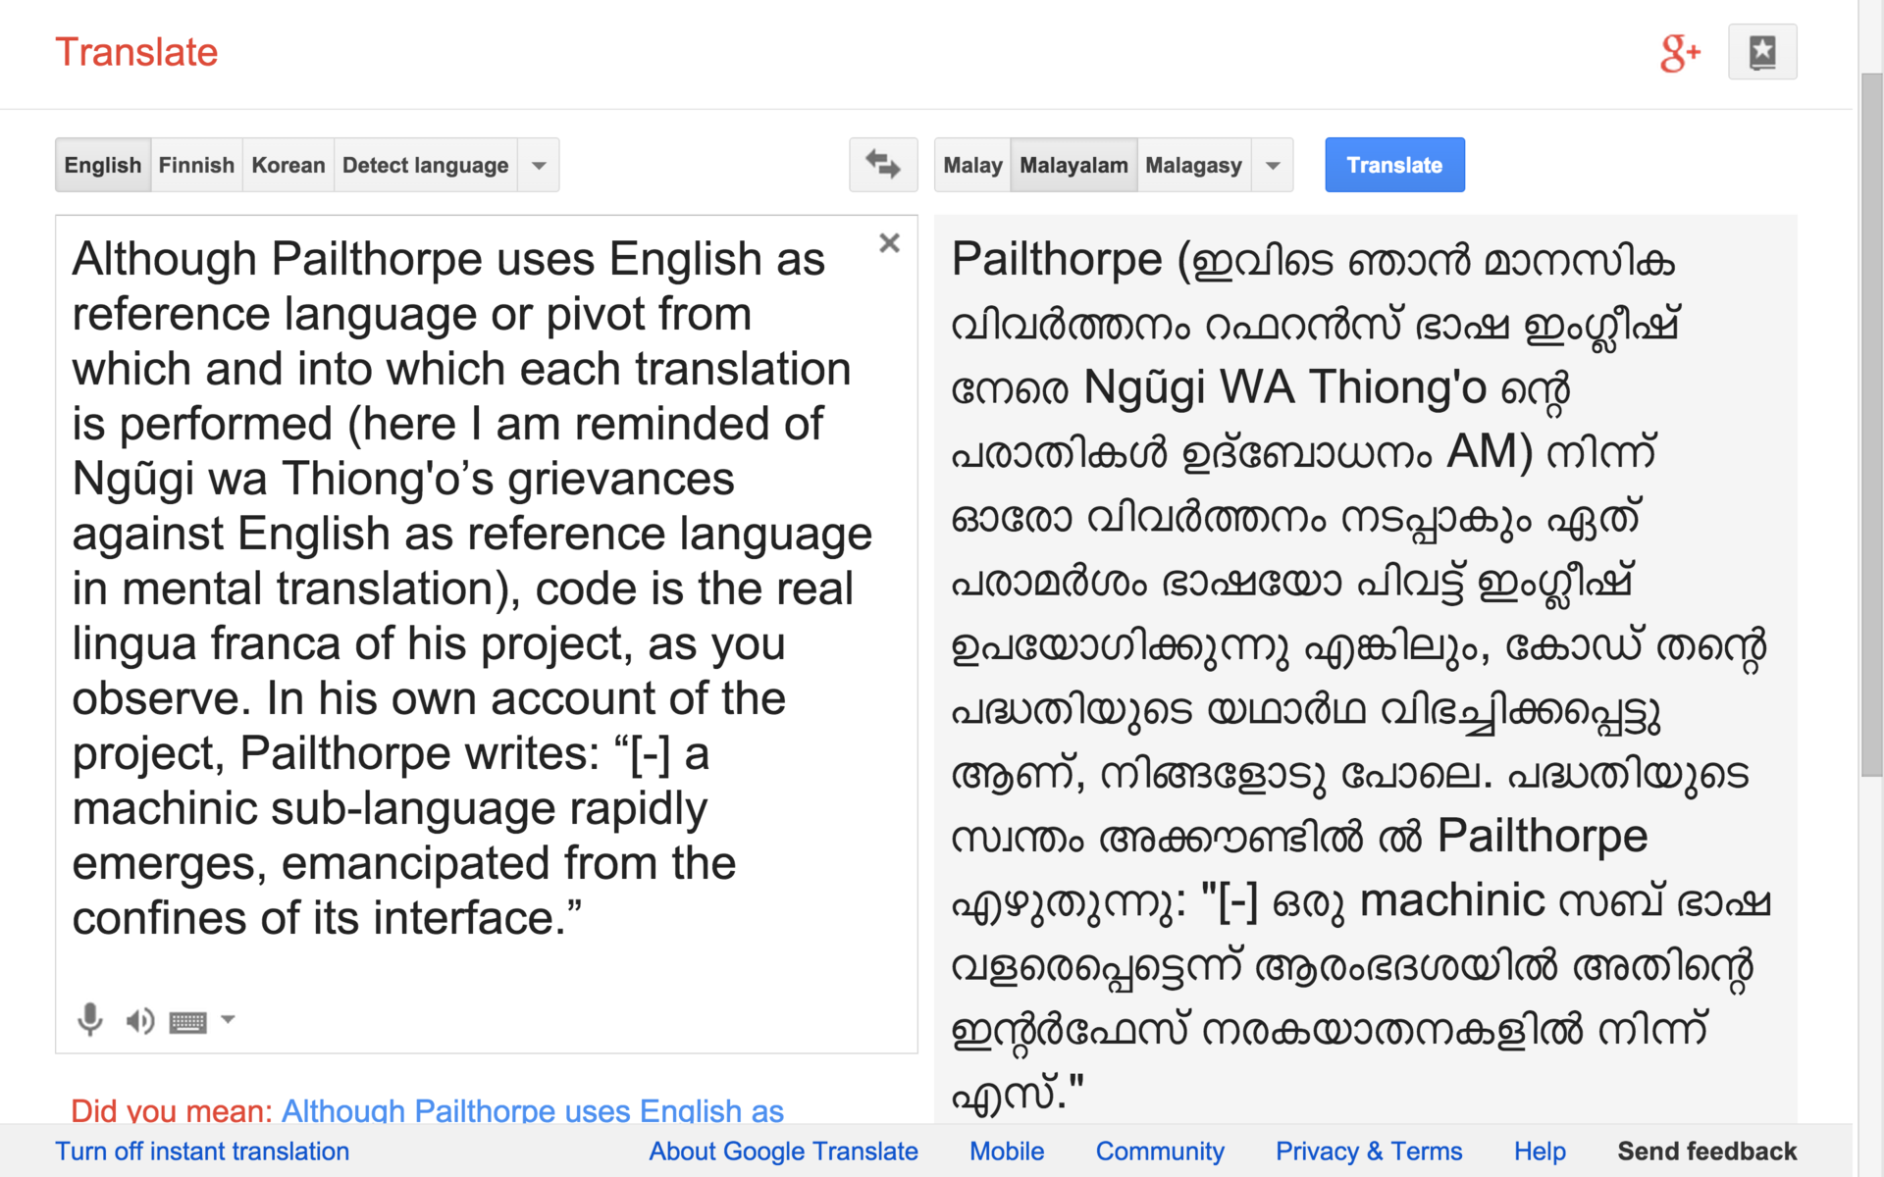Open the starred Phrasebook icon
This screenshot has width=1884, height=1177.
pos(1761,52)
